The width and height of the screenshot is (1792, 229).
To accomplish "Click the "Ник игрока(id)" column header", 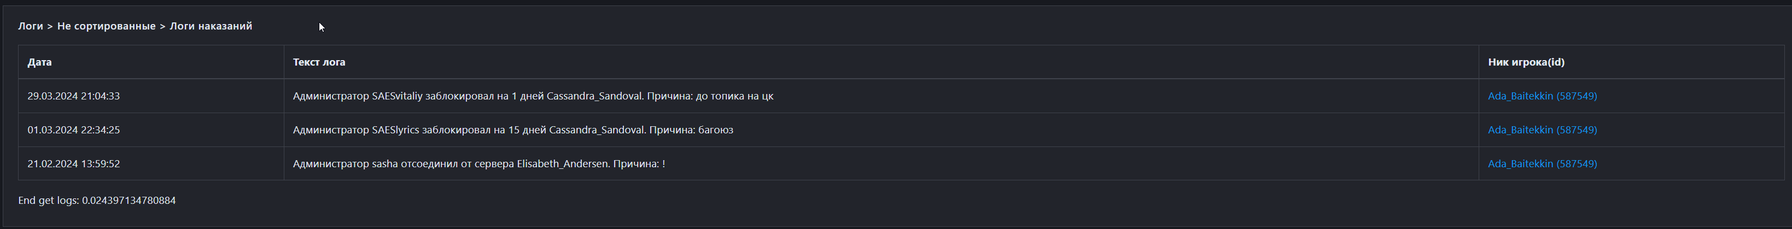I will click(1526, 62).
